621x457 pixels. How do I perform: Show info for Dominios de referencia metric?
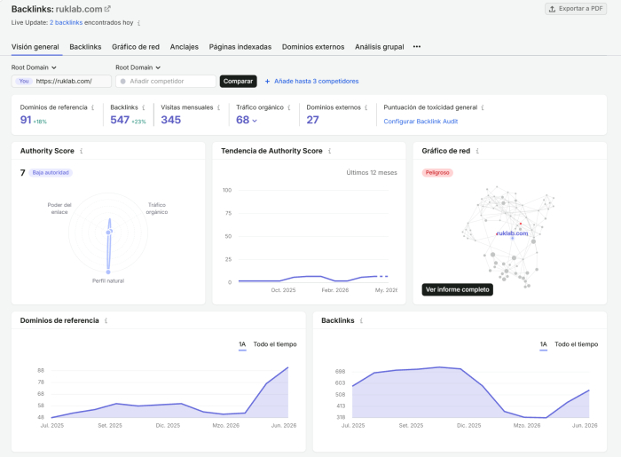coord(92,107)
